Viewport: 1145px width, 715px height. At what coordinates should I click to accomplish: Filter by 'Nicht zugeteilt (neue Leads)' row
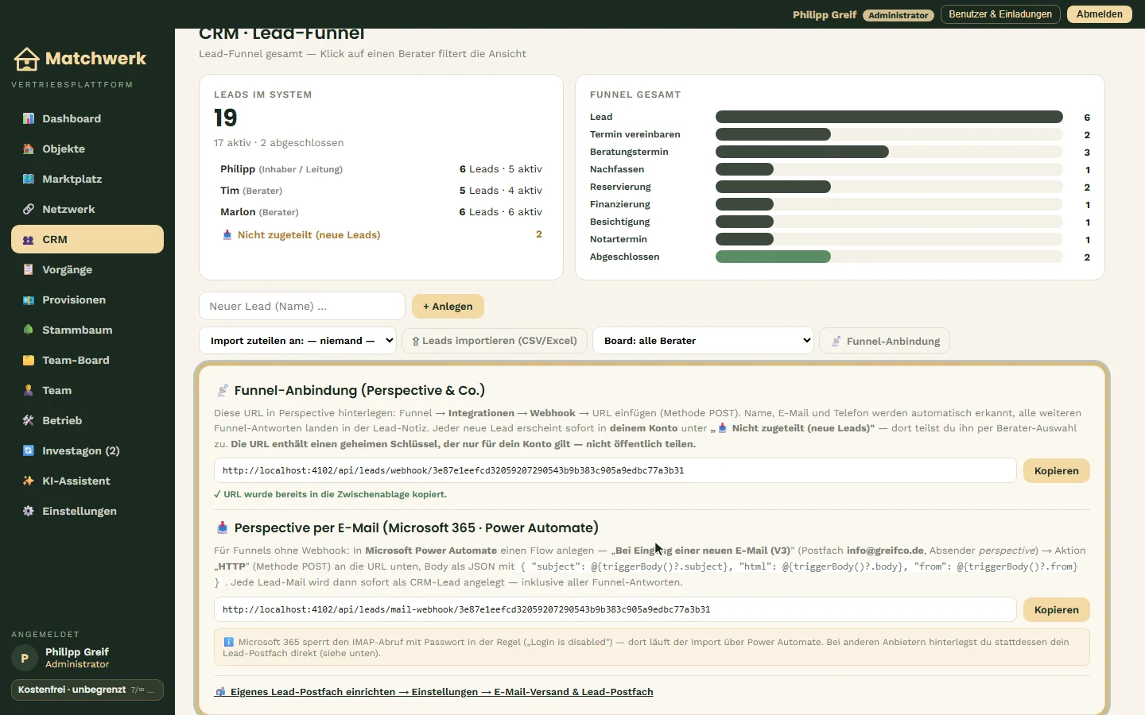tap(382, 234)
